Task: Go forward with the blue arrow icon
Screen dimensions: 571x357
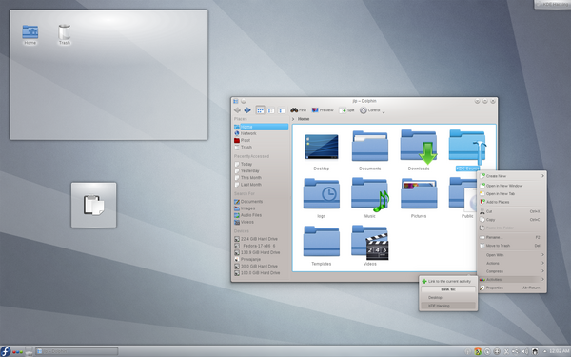Action: point(247,110)
